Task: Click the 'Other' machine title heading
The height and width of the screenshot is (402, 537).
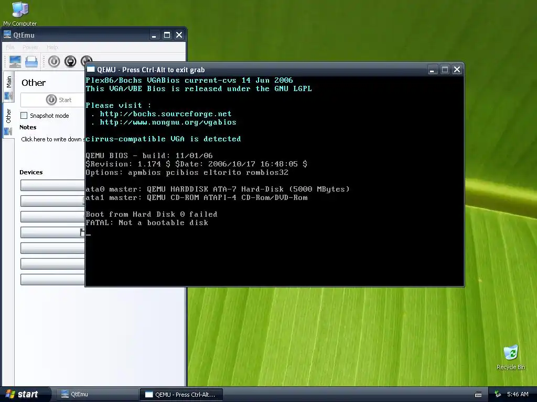Action: pos(34,83)
